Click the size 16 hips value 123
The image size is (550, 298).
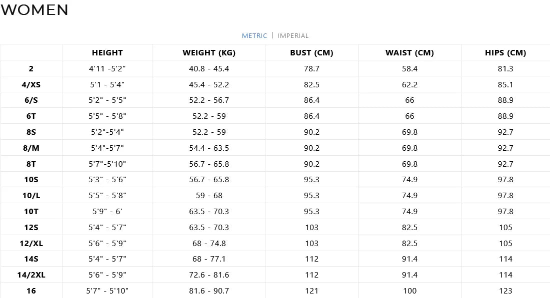(505, 291)
